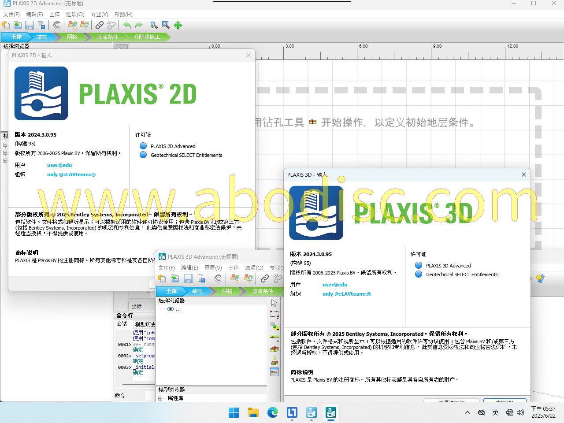Click project properties page icon in 2D toolbar
This screenshot has width=564, height=423.
[41, 25]
